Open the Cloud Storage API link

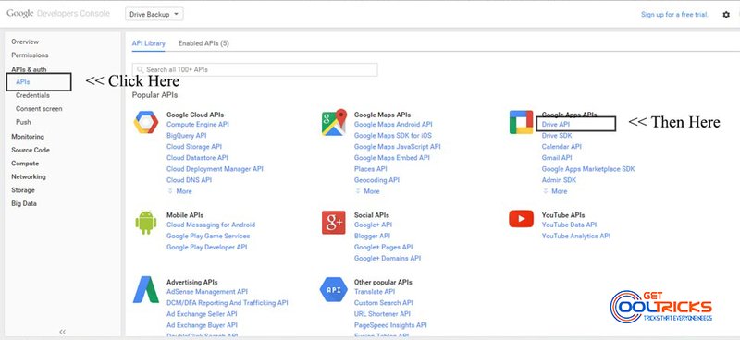[x=194, y=147]
